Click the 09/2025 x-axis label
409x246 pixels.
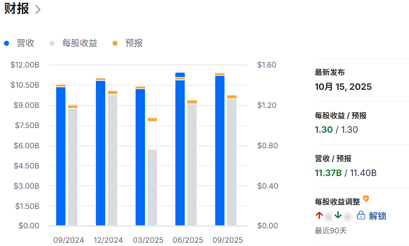(228, 240)
